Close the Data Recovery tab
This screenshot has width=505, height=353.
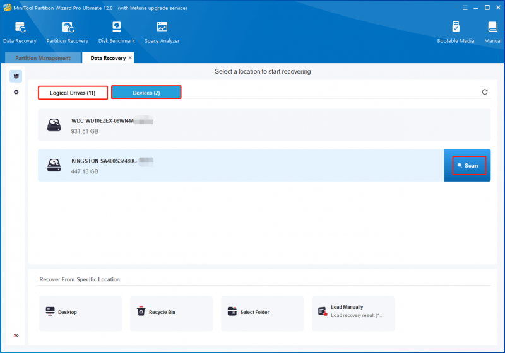pos(130,57)
